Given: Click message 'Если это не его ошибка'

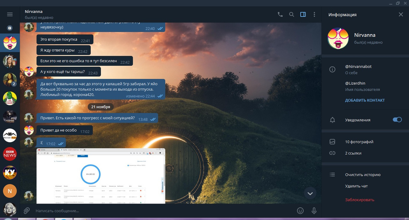Looking at the screenshot, I should pyautogui.click(x=85, y=61).
